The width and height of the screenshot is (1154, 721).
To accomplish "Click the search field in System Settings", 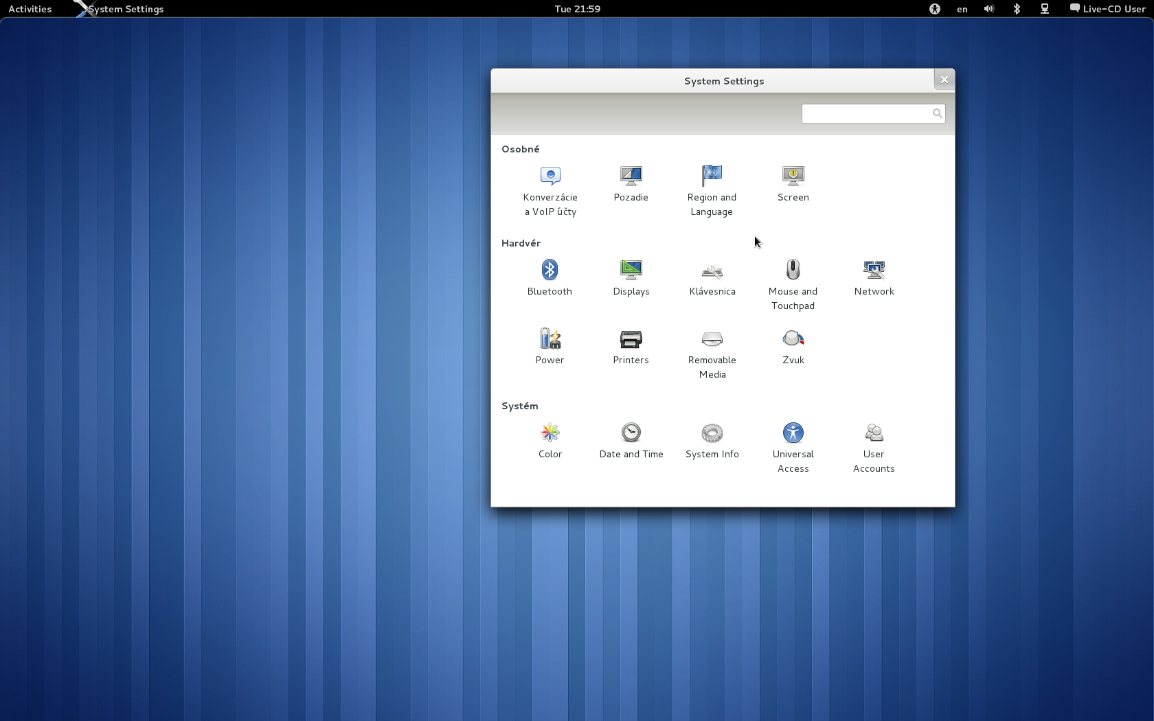I will click(x=873, y=113).
